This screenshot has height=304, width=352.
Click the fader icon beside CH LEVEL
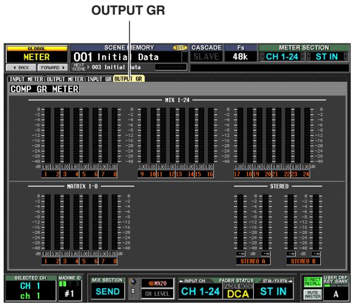tap(133, 291)
